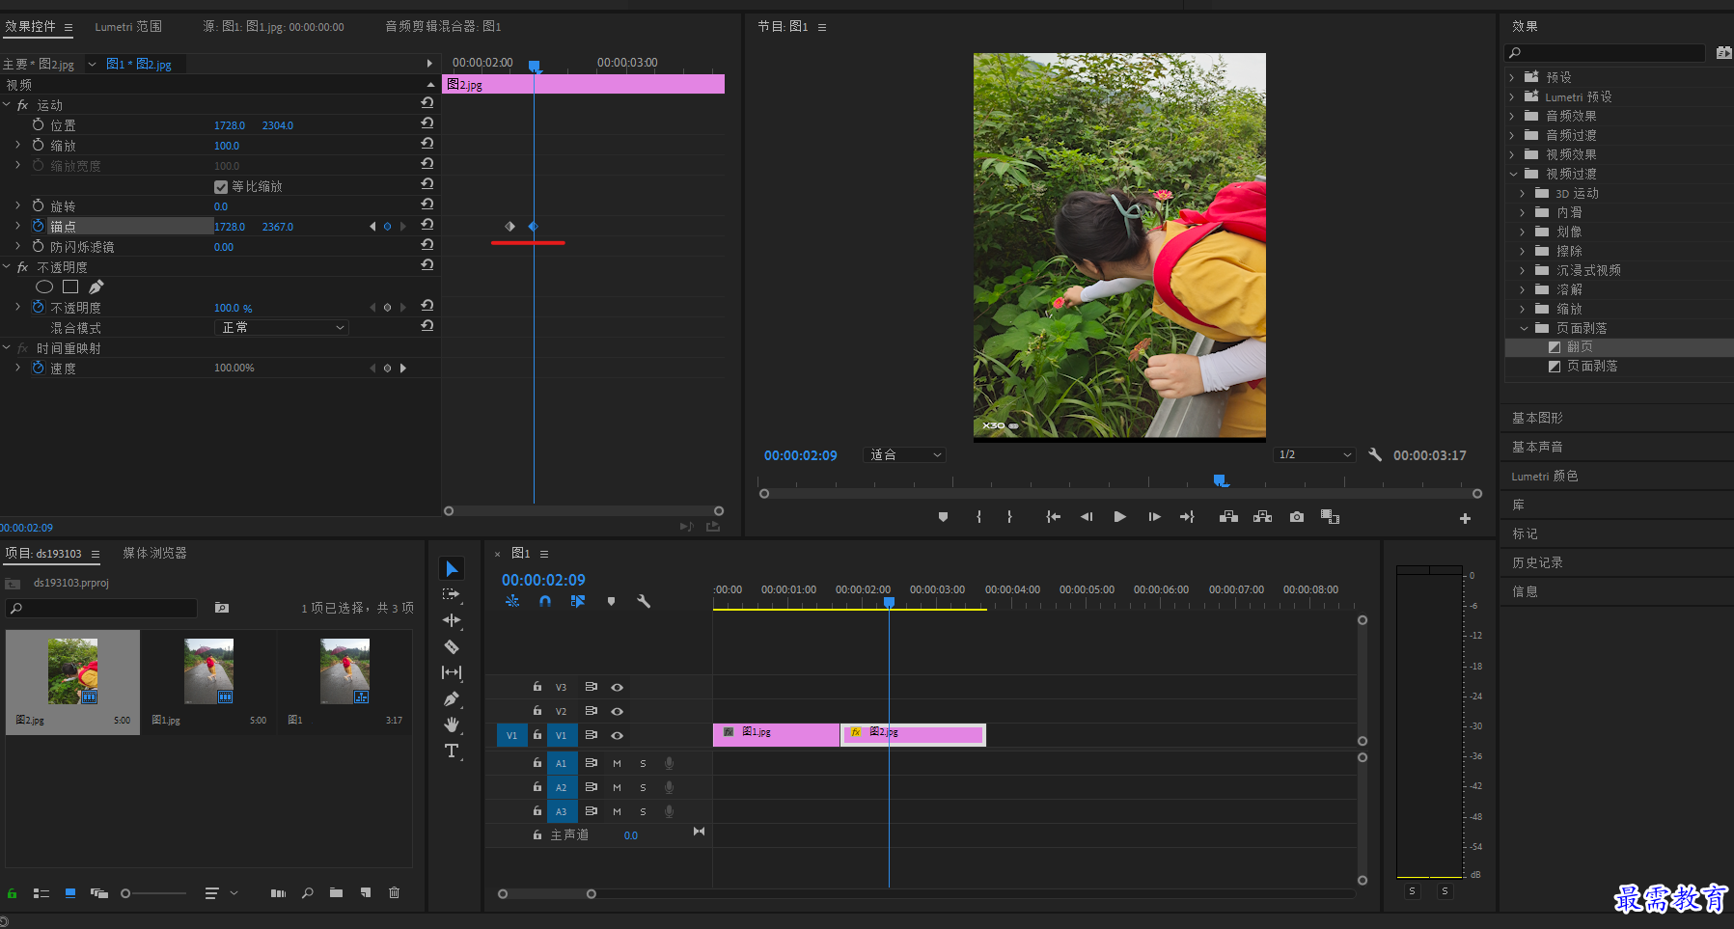Select the Pen tool in toolbox
The height and width of the screenshot is (929, 1734).
(x=451, y=698)
